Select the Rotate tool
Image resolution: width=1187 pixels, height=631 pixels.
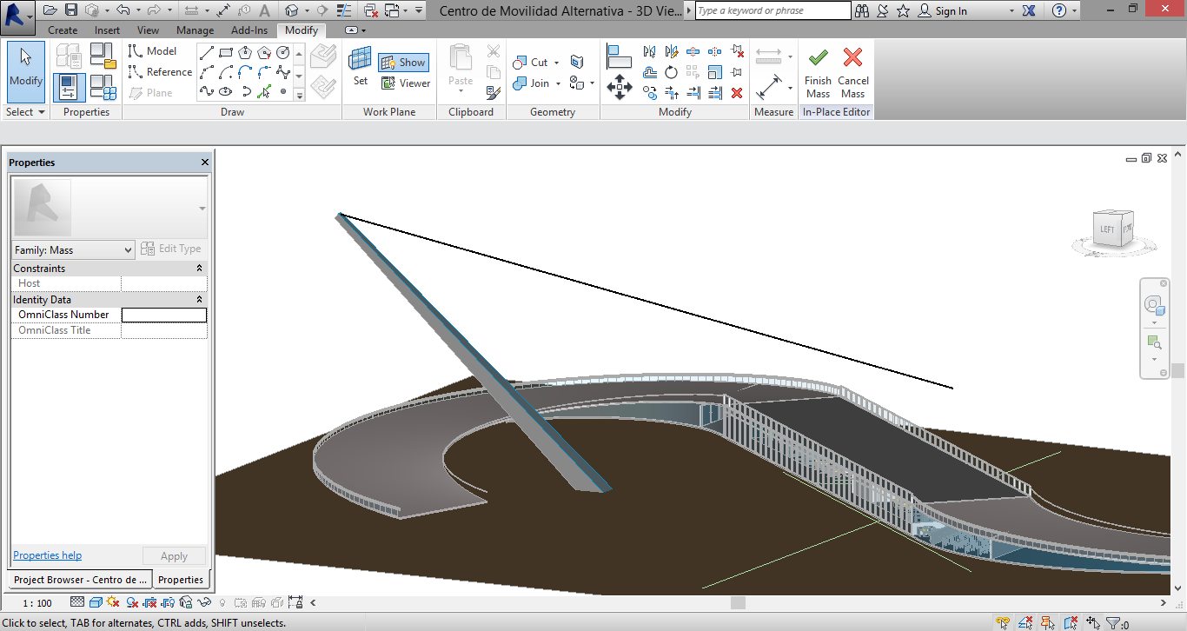pyautogui.click(x=671, y=72)
